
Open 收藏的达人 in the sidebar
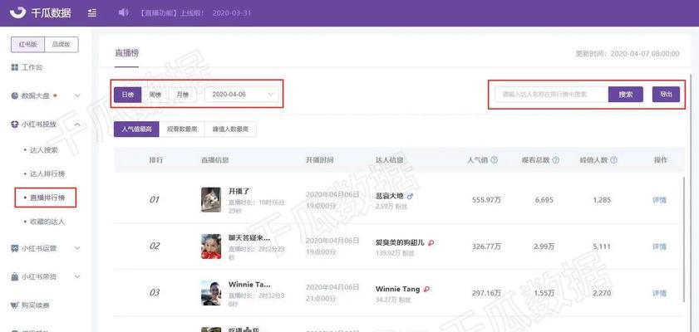click(x=47, y=221)
